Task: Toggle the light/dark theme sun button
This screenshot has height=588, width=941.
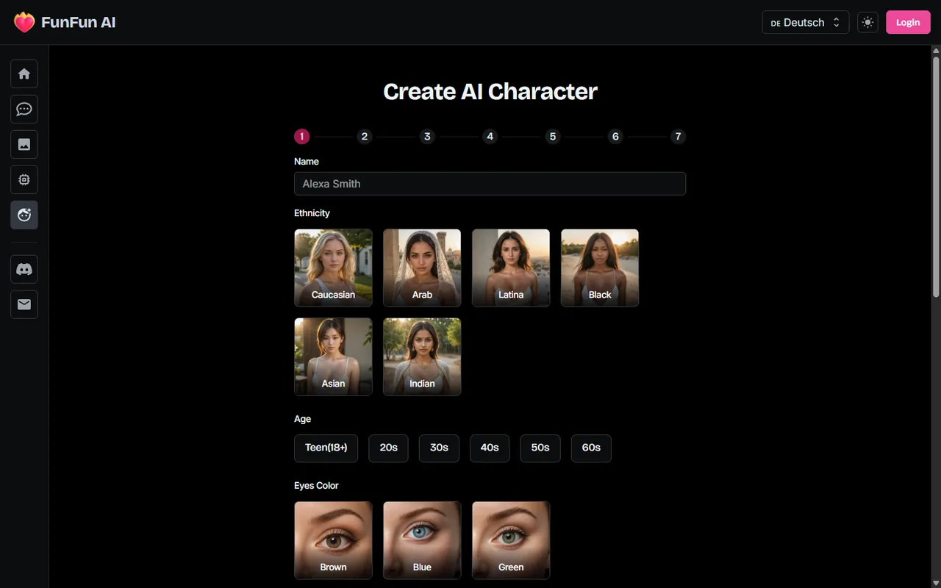Action: point(867,22)
